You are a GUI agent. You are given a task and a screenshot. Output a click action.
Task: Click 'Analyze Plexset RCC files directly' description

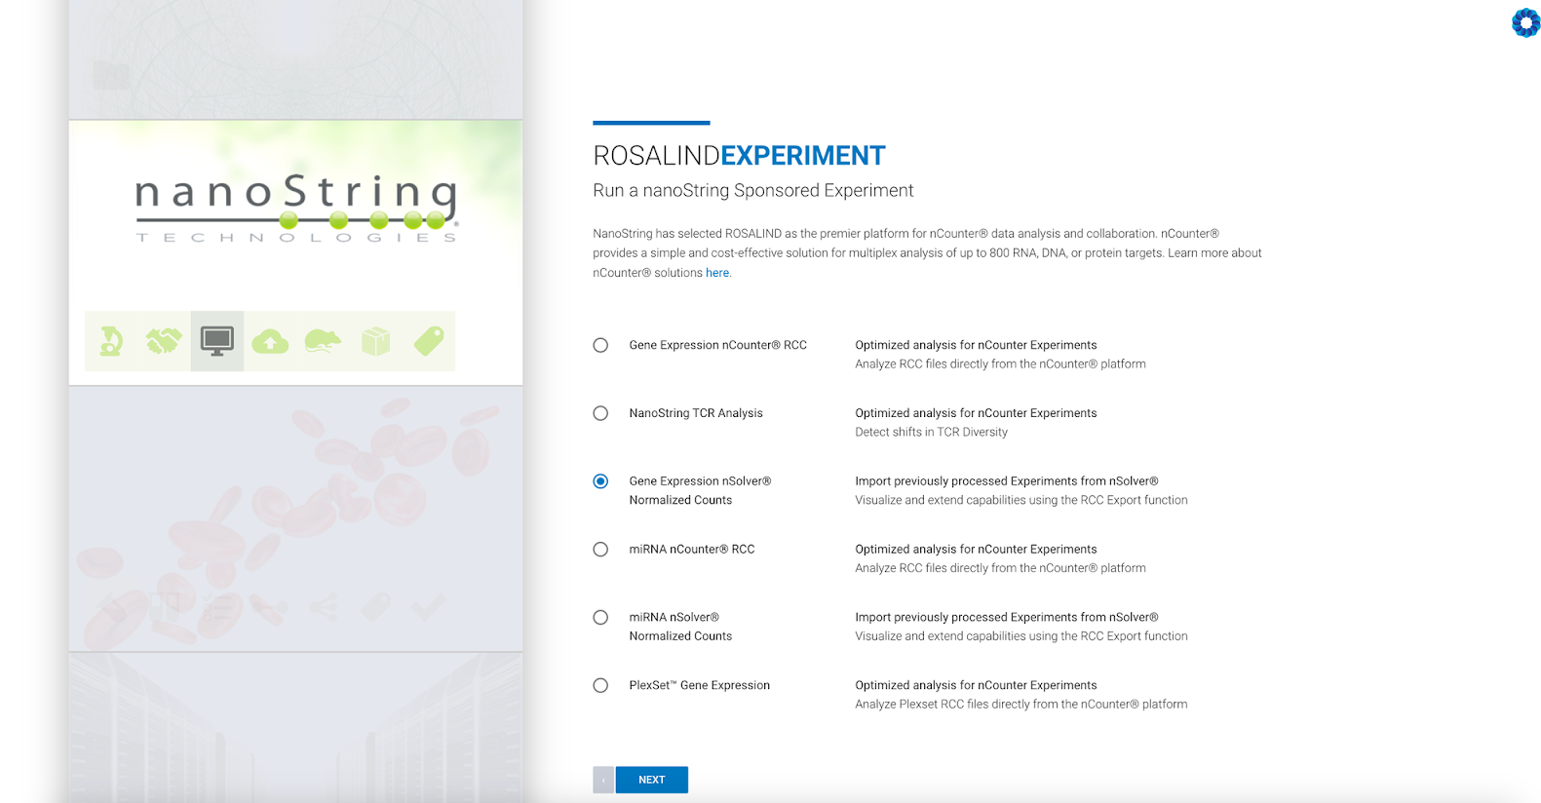click(1021, 704)
